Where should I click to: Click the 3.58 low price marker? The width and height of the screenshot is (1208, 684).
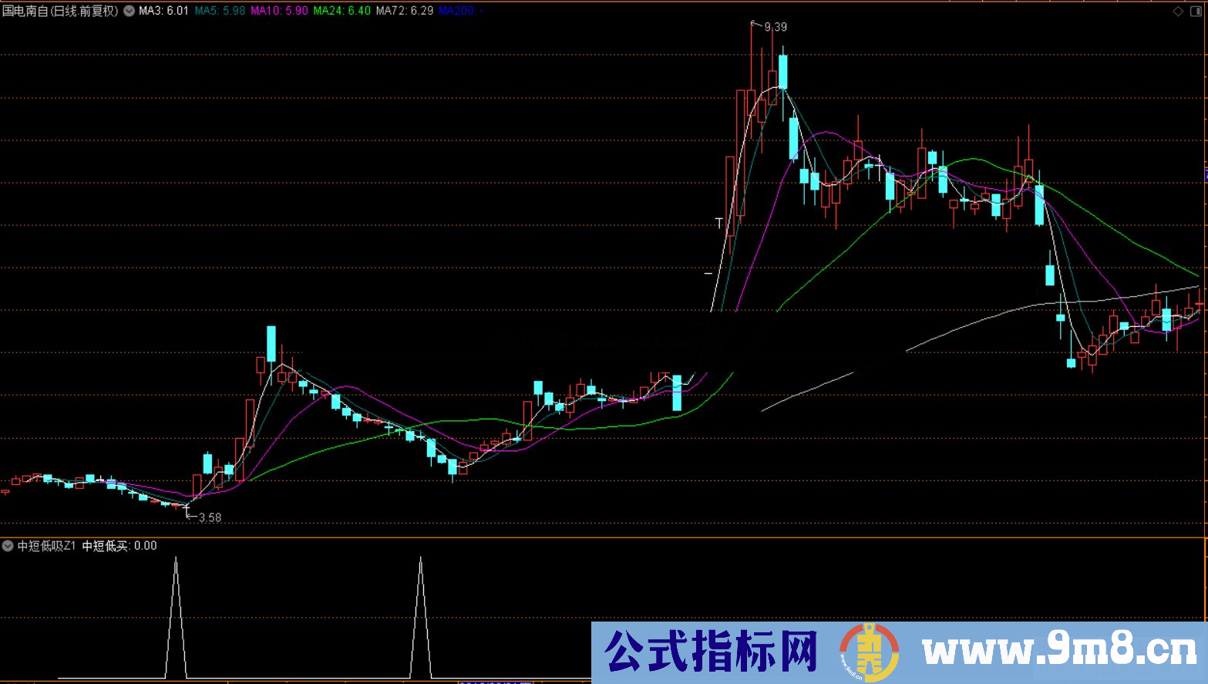[x=210, y=517]
